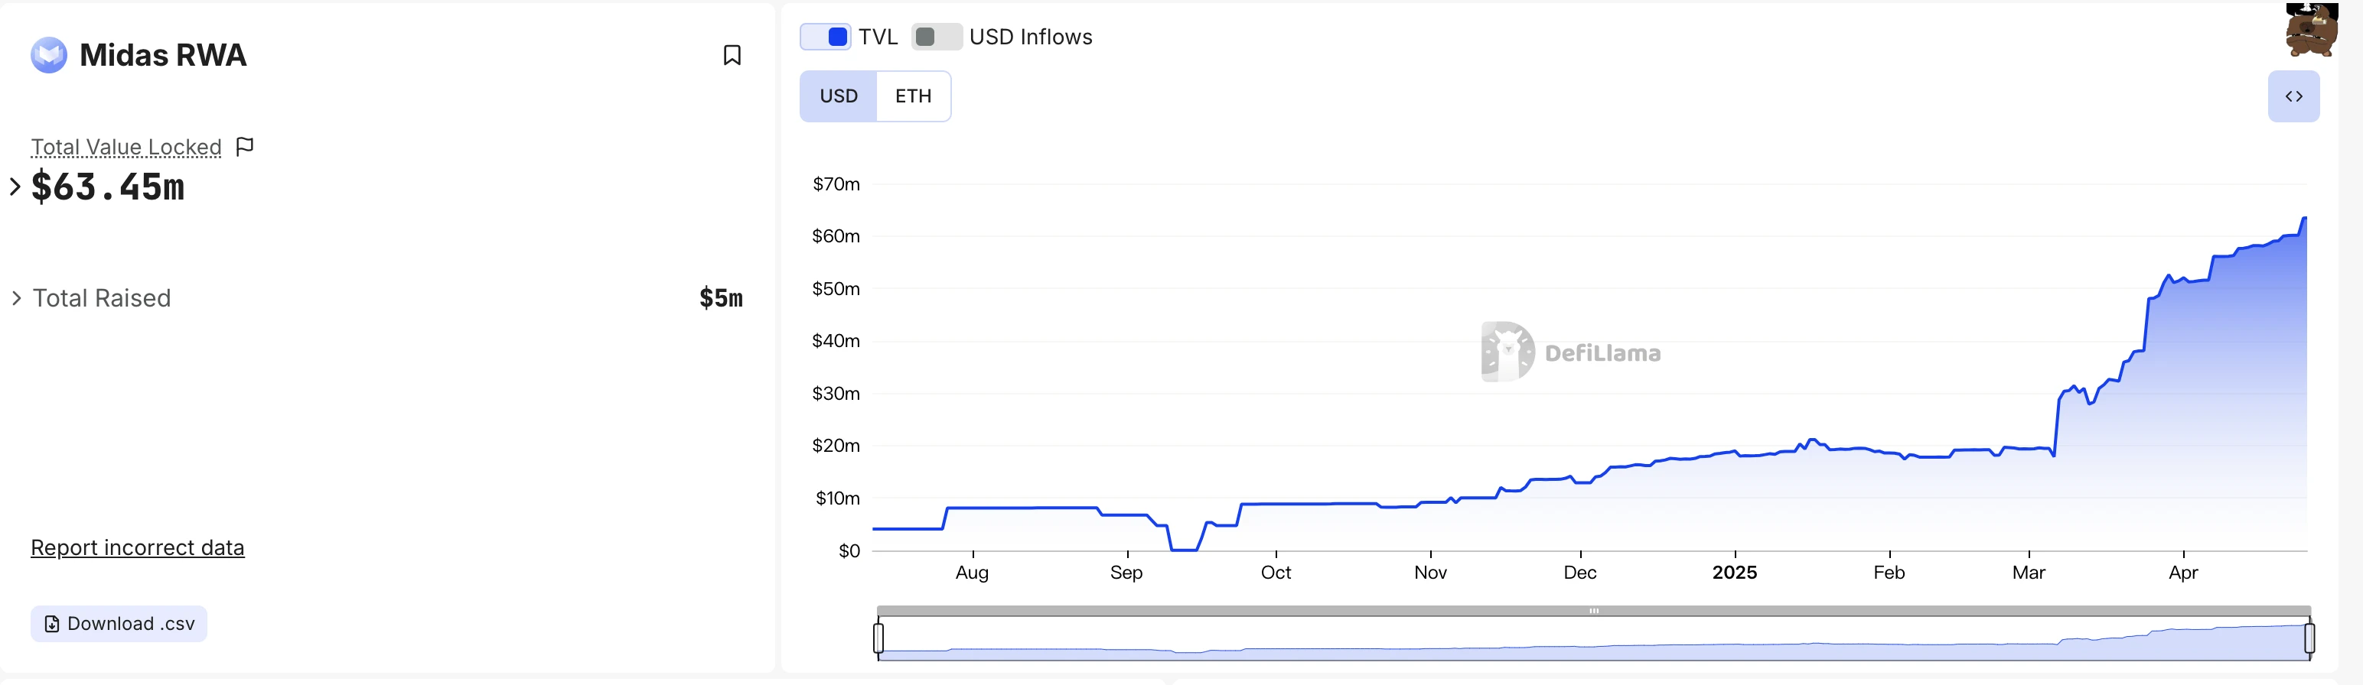Click the left handle of range slider
Screen dimensions: 2363x685
click(x=878, y=638)
